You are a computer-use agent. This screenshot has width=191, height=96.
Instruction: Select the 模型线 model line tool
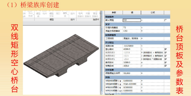pyautogui.click(x=38, y=15)
